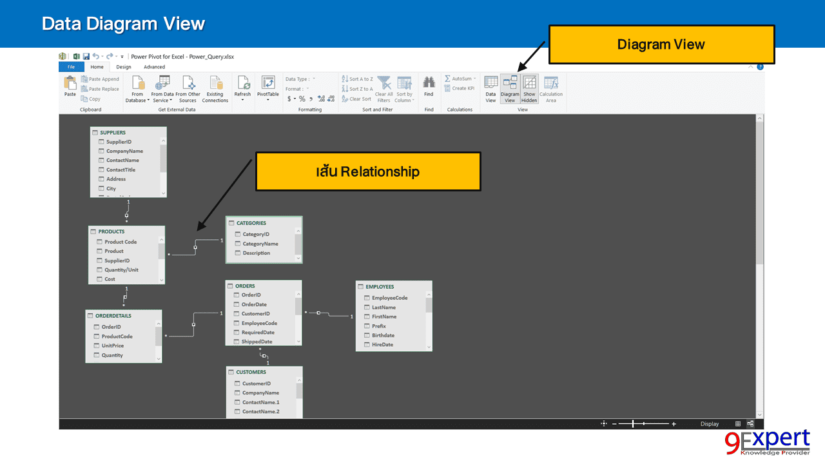Switch to the Design ribbon tab
The height and width of the screenshot is (464, 825).
[123, 66]
